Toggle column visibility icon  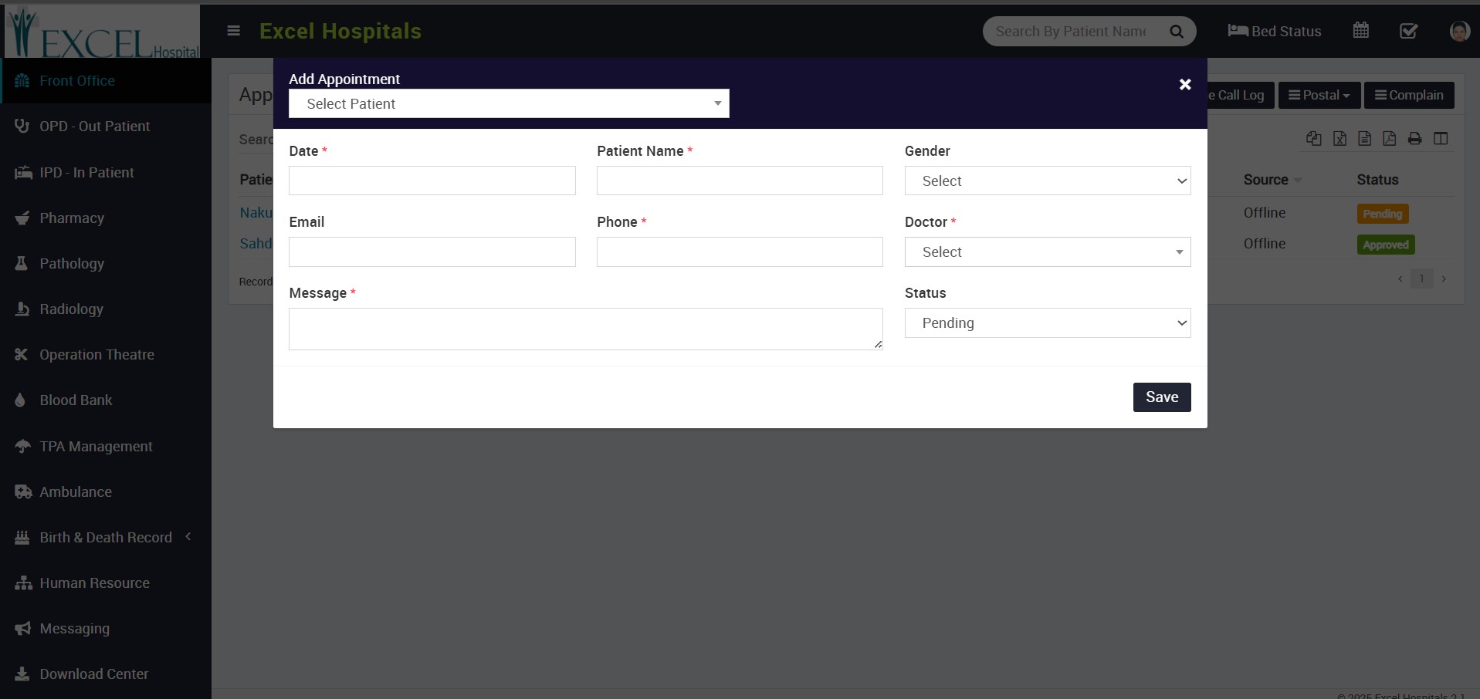(x=1441, y=138)
